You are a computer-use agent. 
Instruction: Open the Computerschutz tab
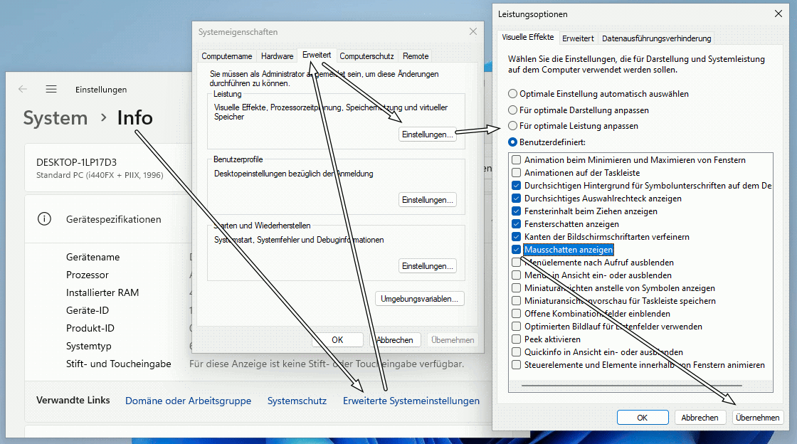click(x=366, y=56)
